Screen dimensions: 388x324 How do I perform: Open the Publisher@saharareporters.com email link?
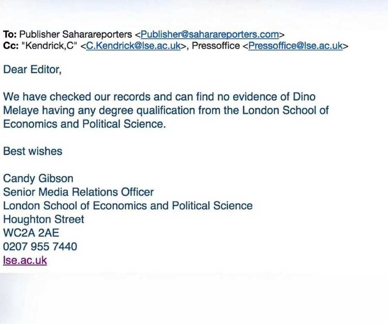pyautogui.click(x=210, y=35)
